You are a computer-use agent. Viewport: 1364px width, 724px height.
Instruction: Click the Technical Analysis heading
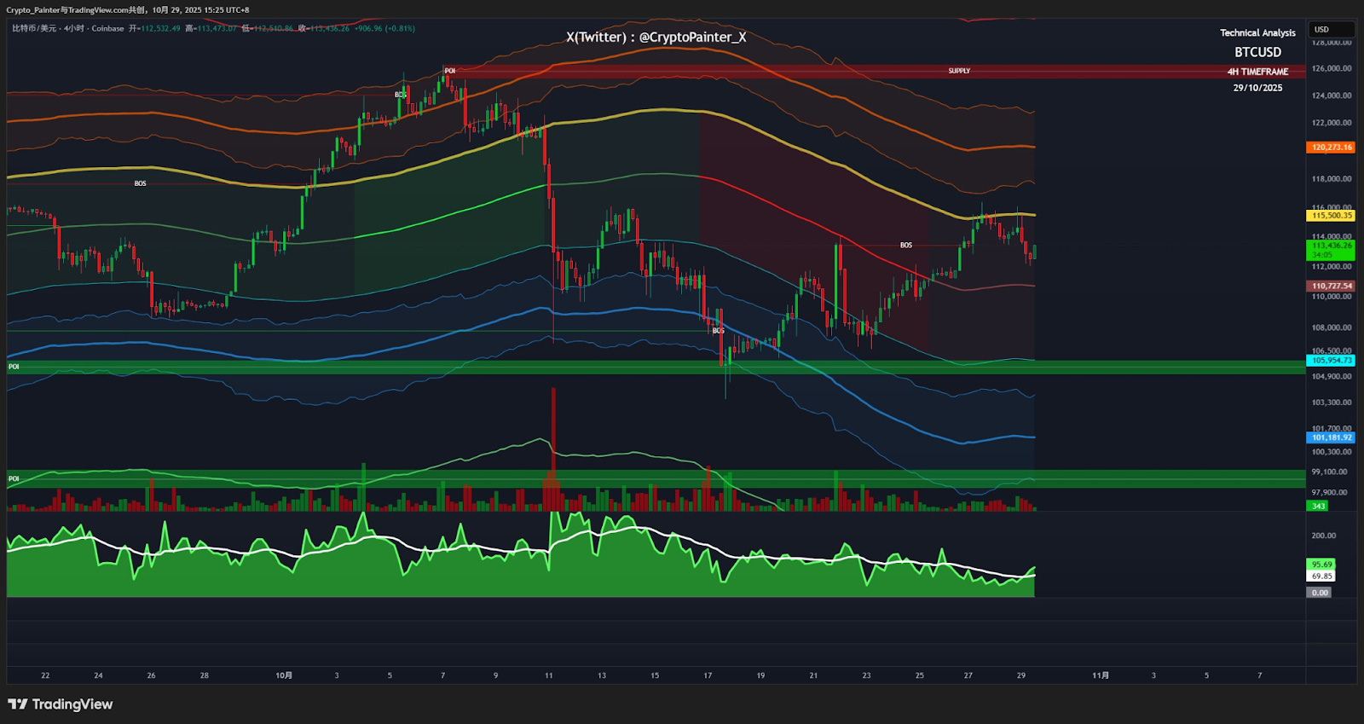[x=1257, y=32]
